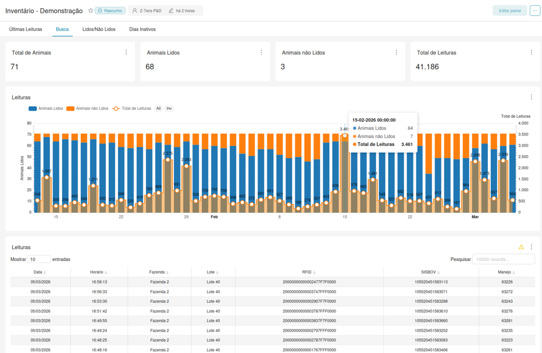Toggle the Total de Leituras line in legend
This screenshot has height=353, width=542.
click(132, 108)
